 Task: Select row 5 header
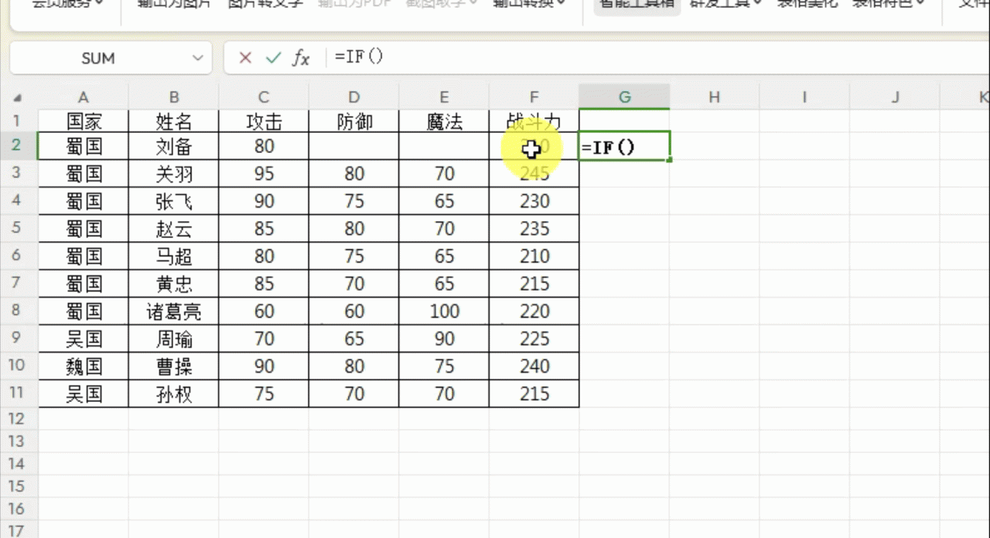19,229
